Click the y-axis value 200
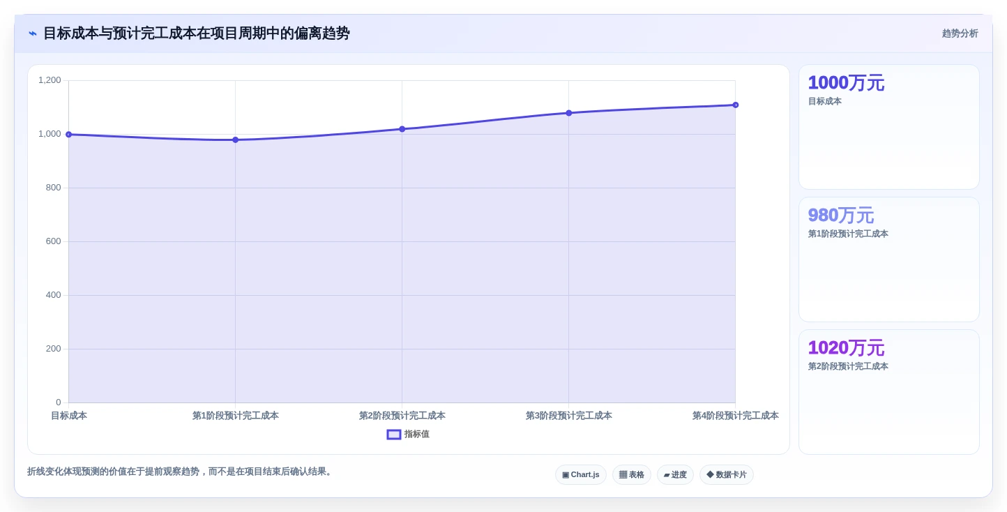 [54, 349]
